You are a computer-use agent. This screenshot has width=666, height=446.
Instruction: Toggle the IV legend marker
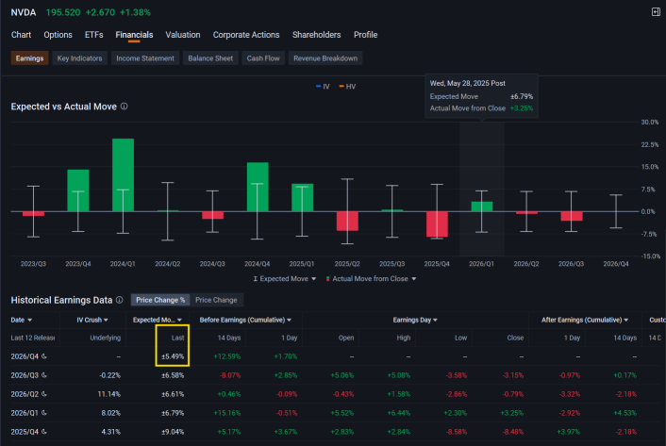click(319, 87)
